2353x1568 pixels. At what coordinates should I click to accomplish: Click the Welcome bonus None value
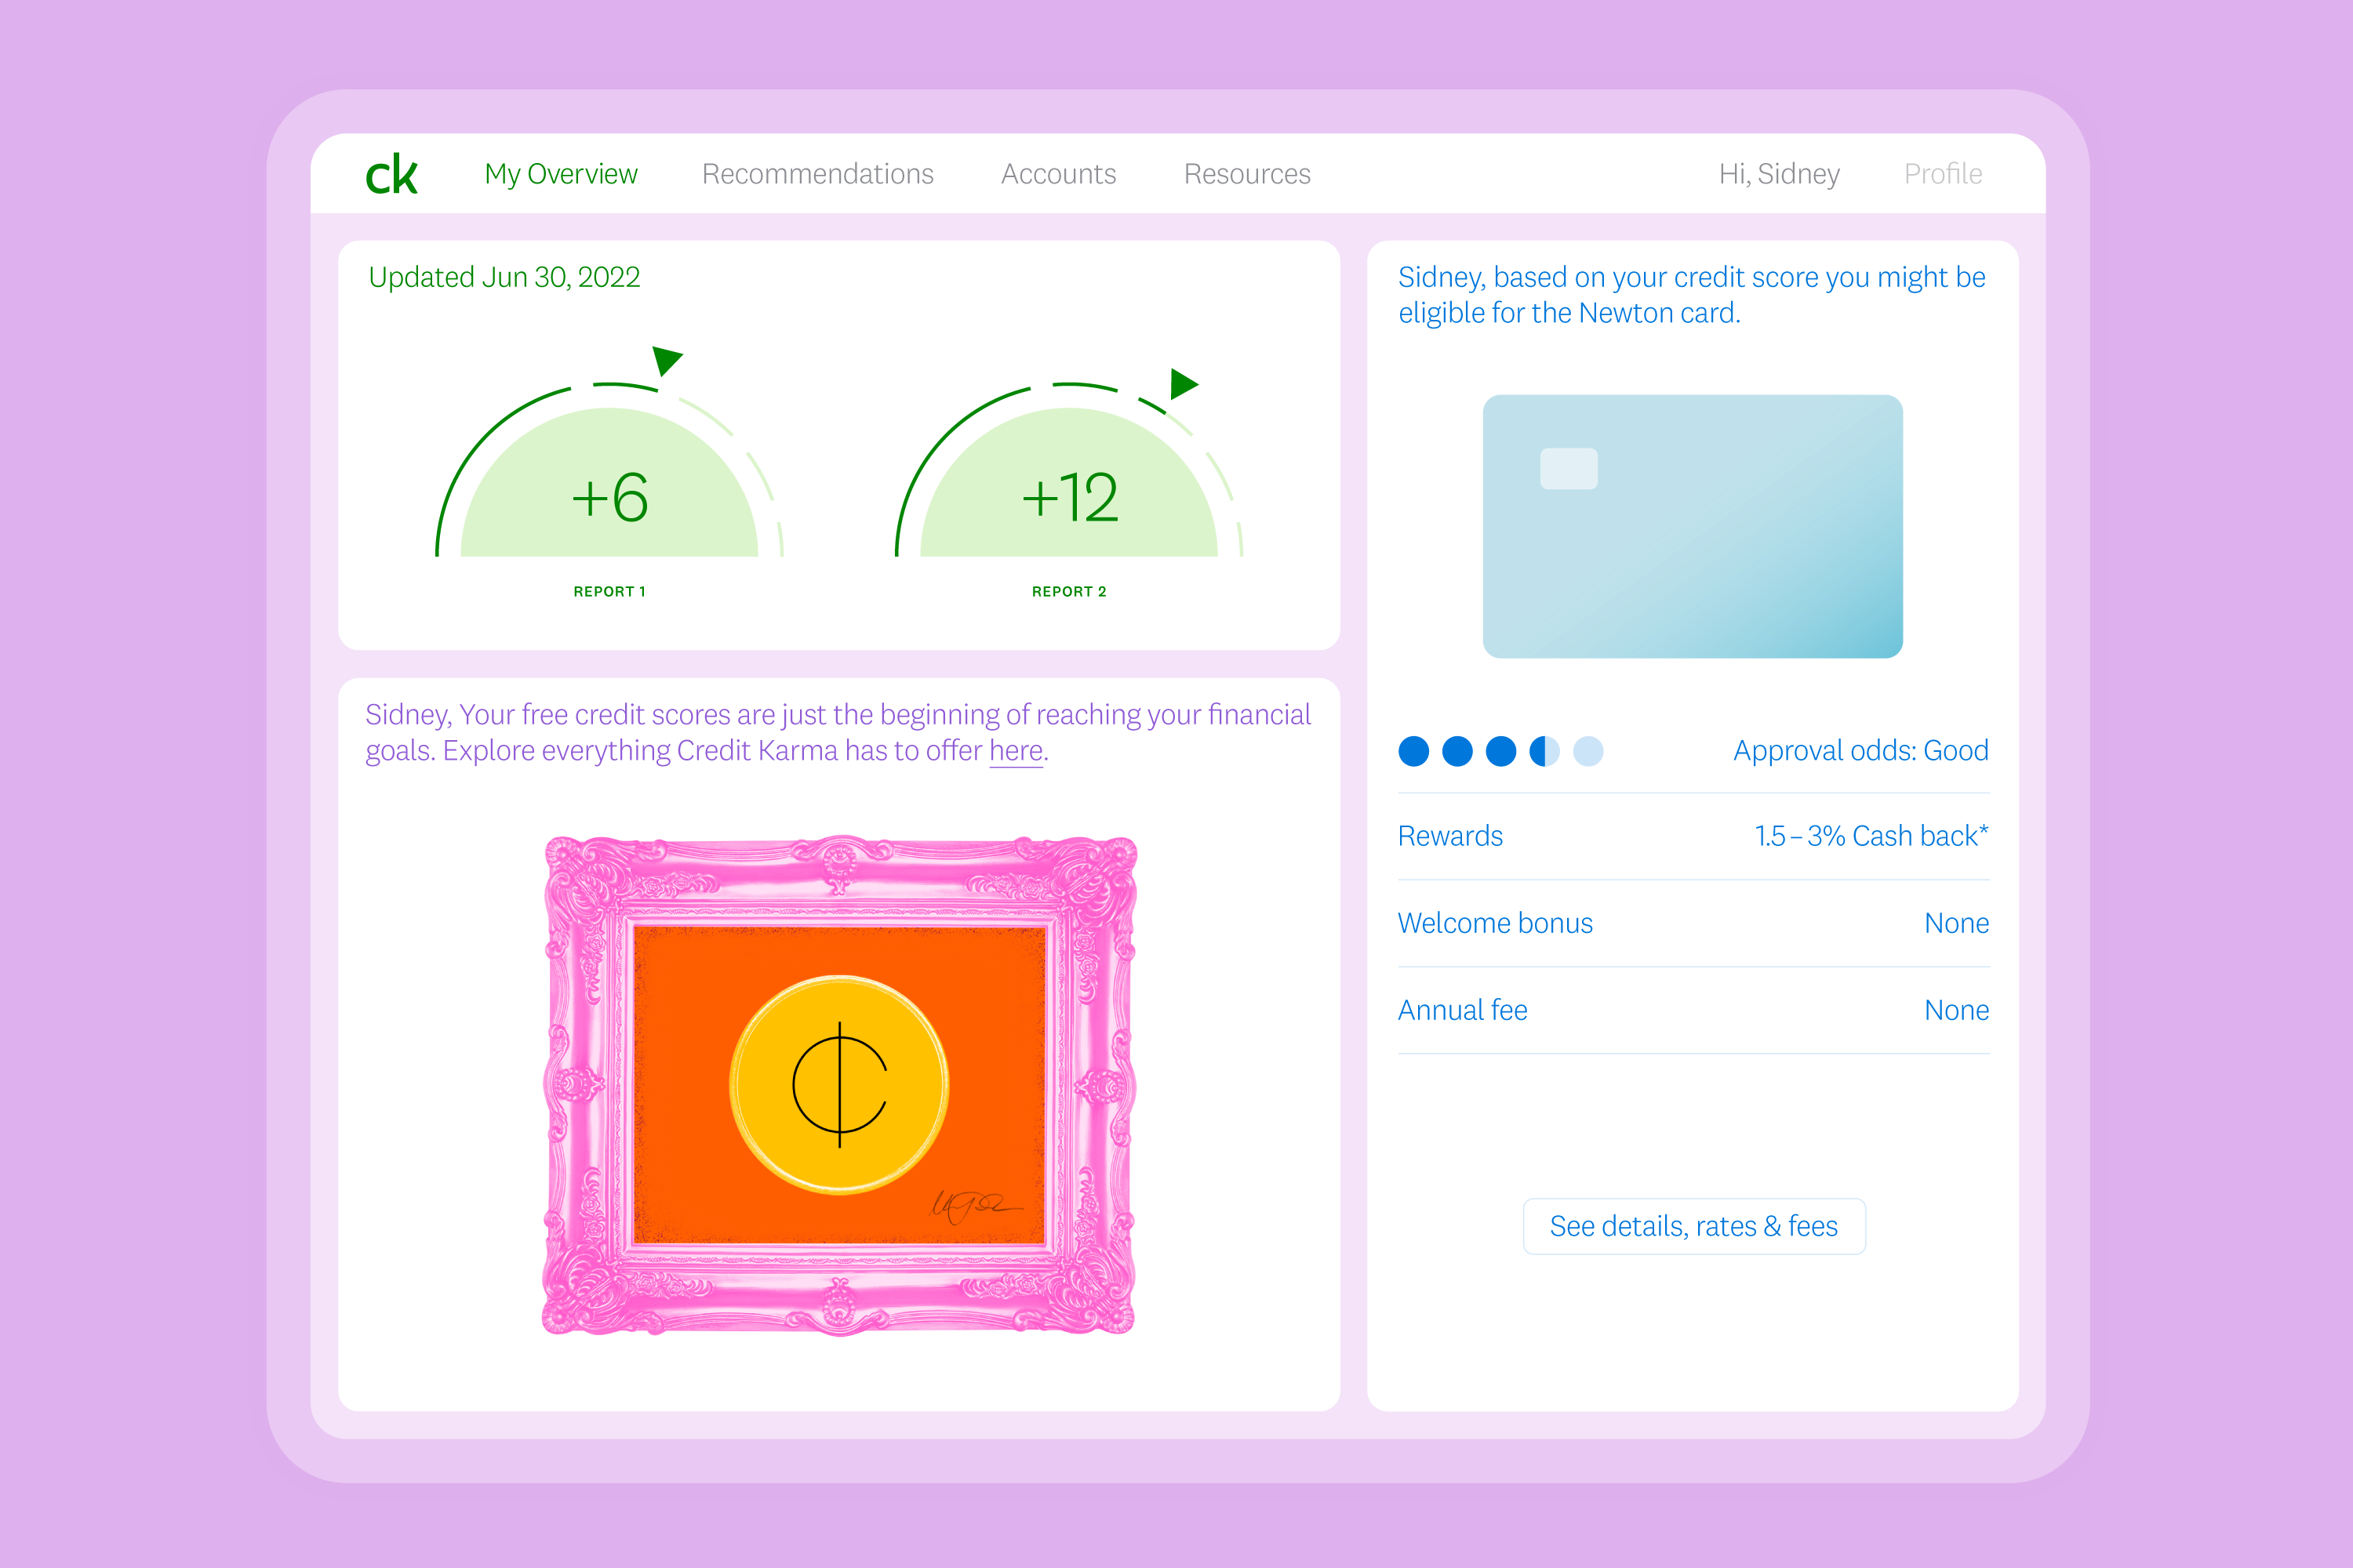point(1957,923)
